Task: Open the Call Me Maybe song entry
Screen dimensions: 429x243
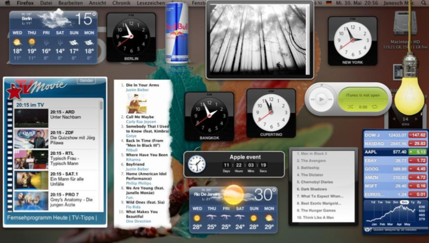Action: 140,117
